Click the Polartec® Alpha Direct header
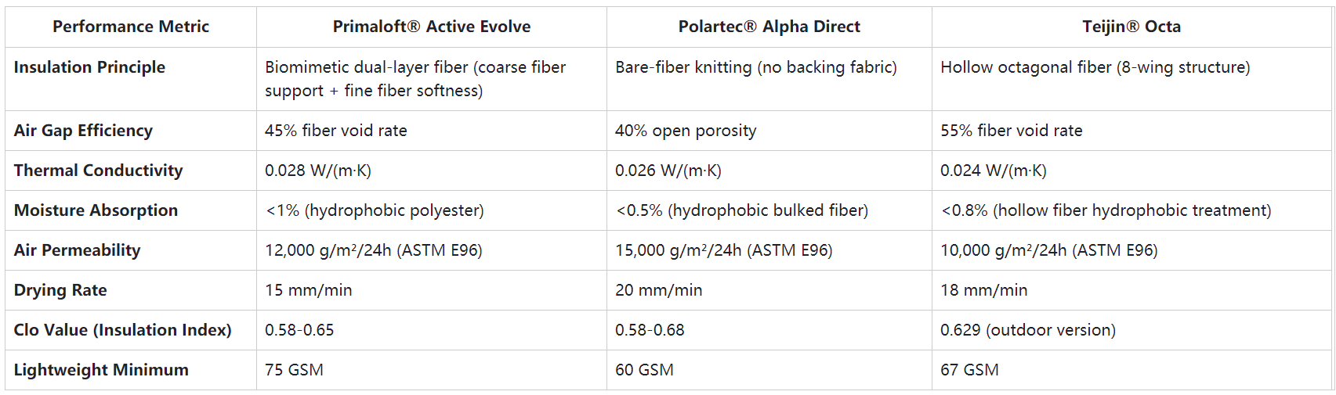 tap(769, 27)
